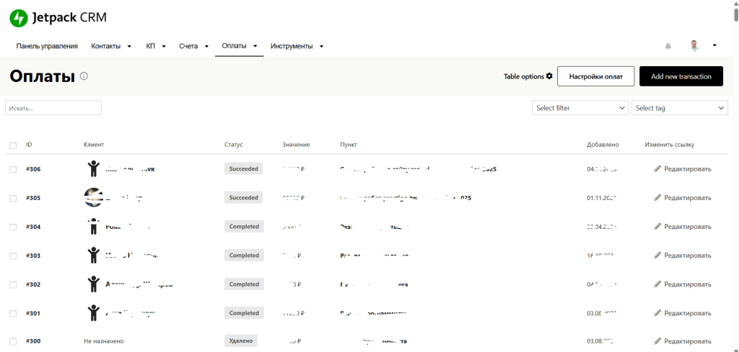The height and width of the screenshot is (352, 739).
Task: Click the Table options gear icon
Action: coord(549,76)
